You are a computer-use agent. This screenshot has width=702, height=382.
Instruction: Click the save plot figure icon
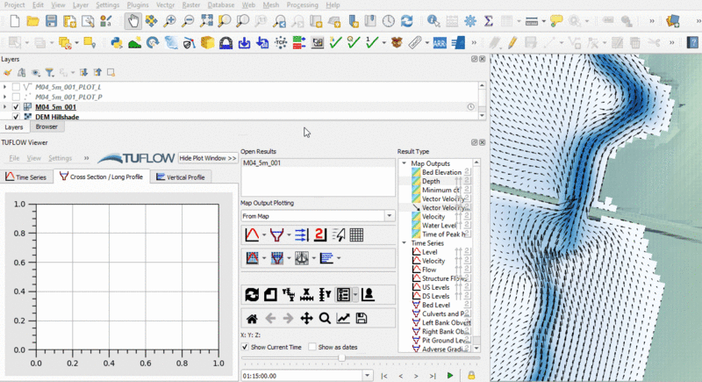(362, 318)
